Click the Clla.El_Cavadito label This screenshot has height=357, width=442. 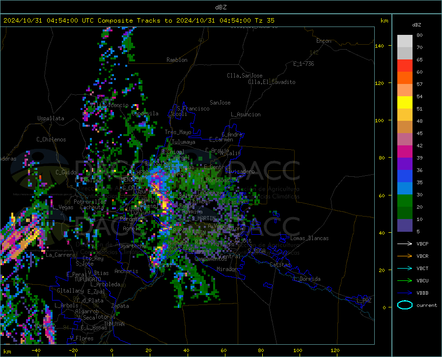pos(272,82)
